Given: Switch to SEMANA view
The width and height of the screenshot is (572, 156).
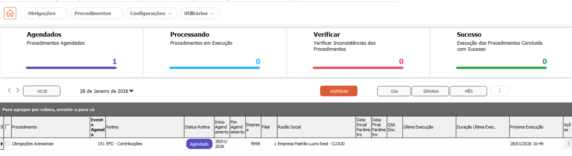Looking at the screenshot, I should (x=430, y=91).
